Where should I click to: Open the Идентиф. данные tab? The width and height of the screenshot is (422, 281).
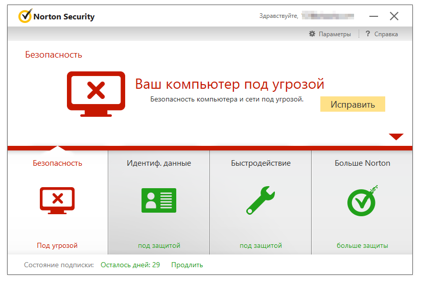(x=159, y=202)
